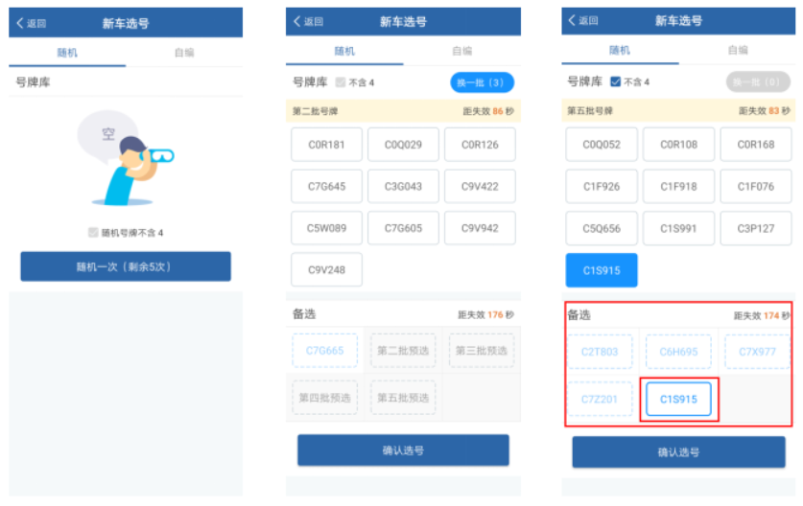Click the binoculars empty-state illustration

[x=126, y=159]
